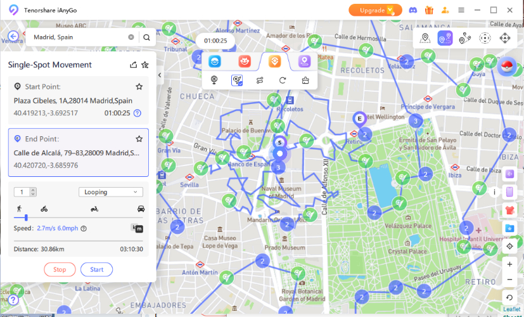Favorite the End Point location star
The height and width of the screenshot is (317, 524).
[139, 139]
